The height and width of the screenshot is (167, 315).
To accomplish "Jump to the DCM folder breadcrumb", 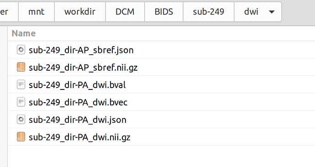I will [125, 12].
